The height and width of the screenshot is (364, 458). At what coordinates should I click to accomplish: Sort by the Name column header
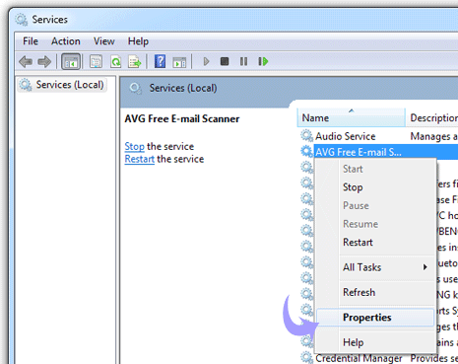pyautogui.click(x=352, y=117)
